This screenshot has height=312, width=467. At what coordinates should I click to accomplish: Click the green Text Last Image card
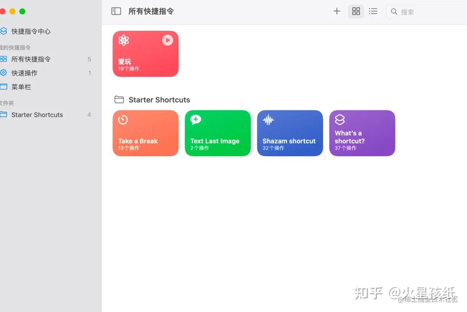point(218,133)
